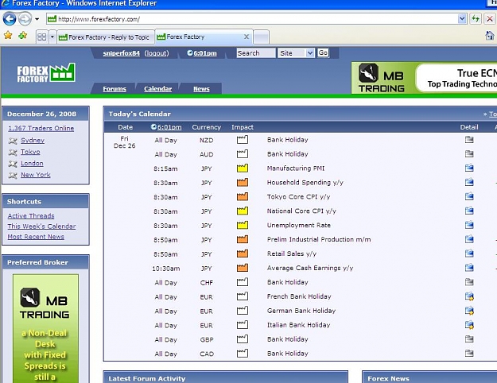Open Most Recent News shortcut
The height and width of the screenshot is (383, 497).
pos(36,237)
